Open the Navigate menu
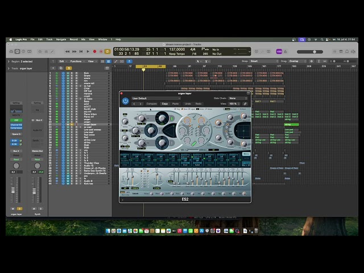 click(61, 39)
